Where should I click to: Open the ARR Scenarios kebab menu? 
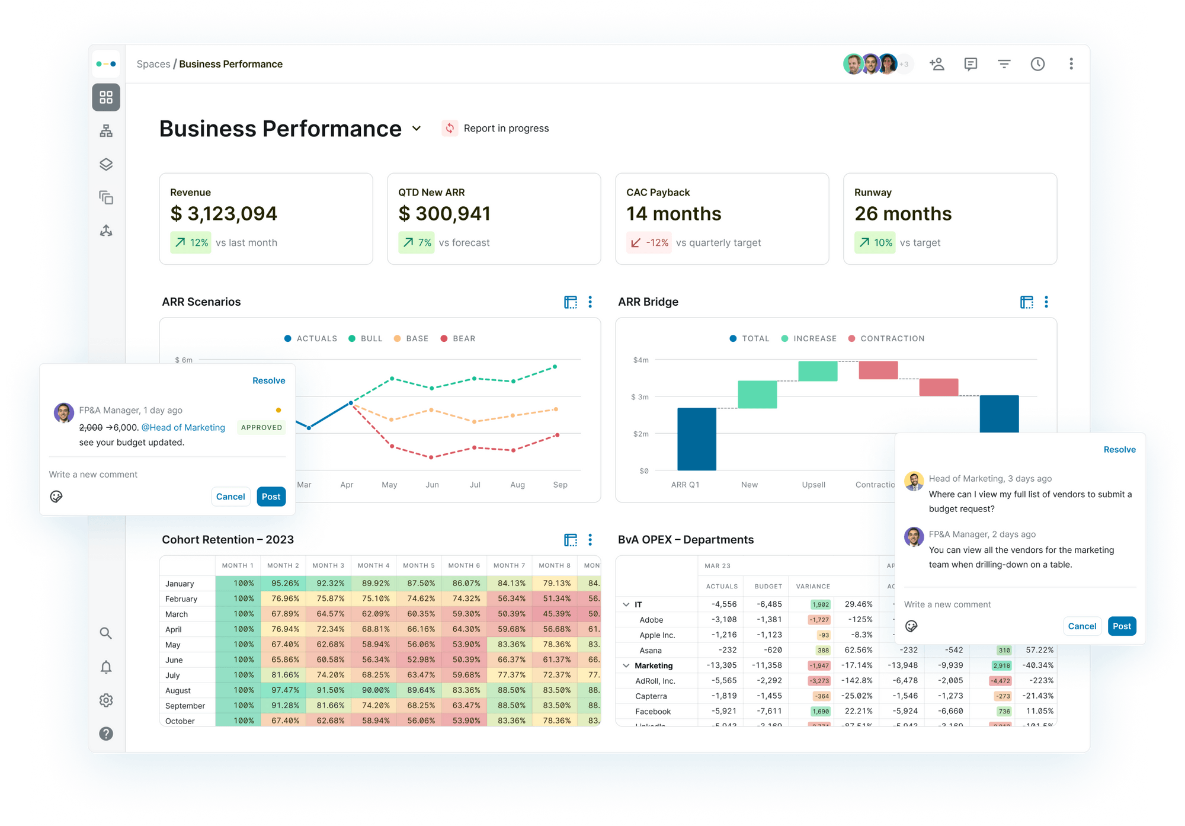[590, 302]
